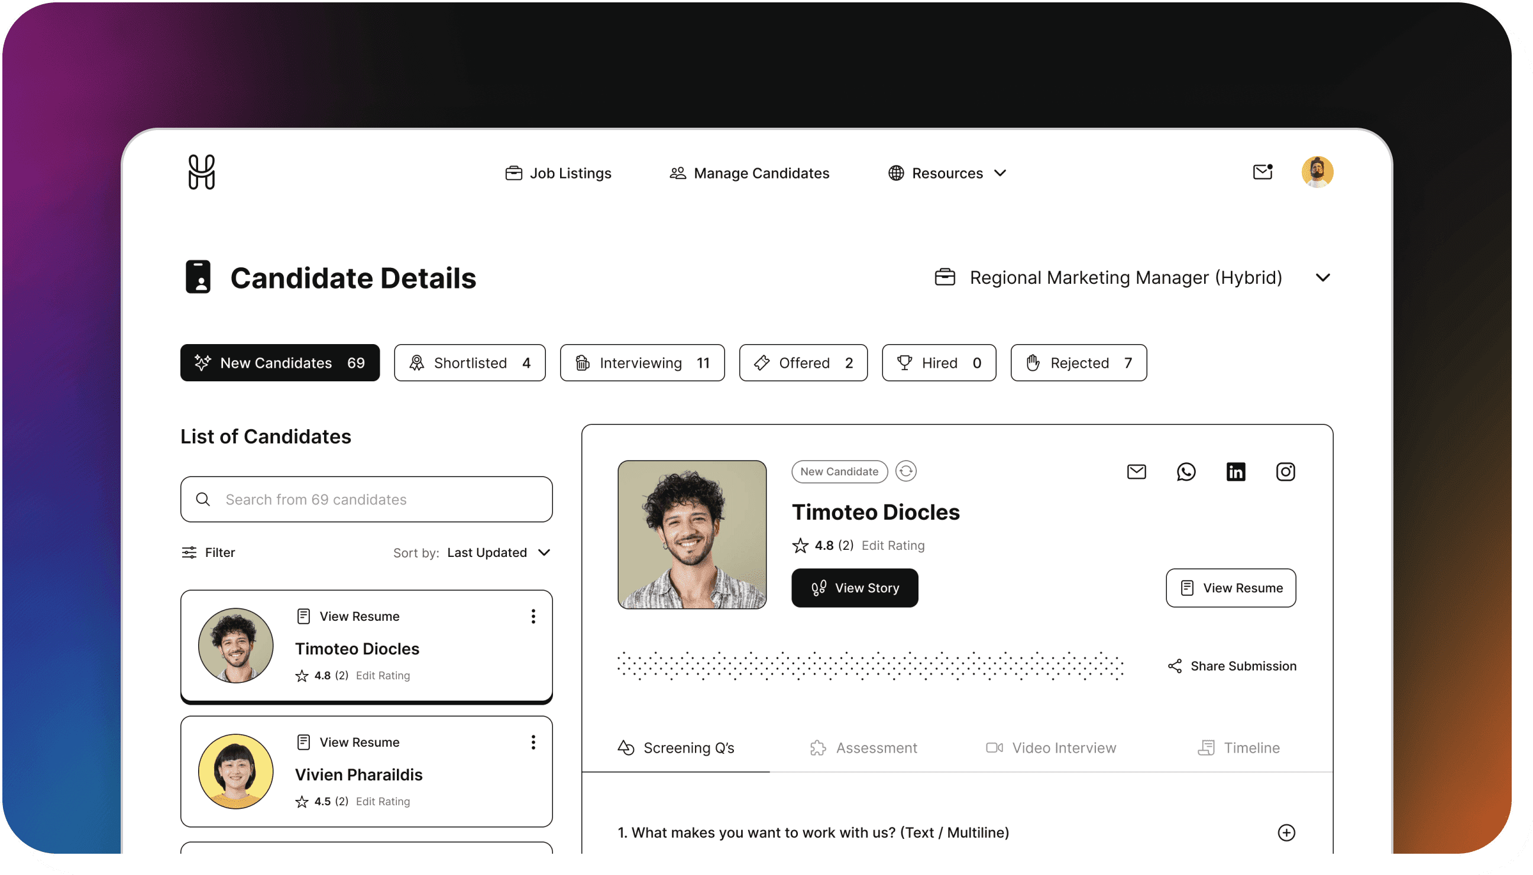
Task: Click the candidate's WhatsApp icon
Action: pos(1185,472)
